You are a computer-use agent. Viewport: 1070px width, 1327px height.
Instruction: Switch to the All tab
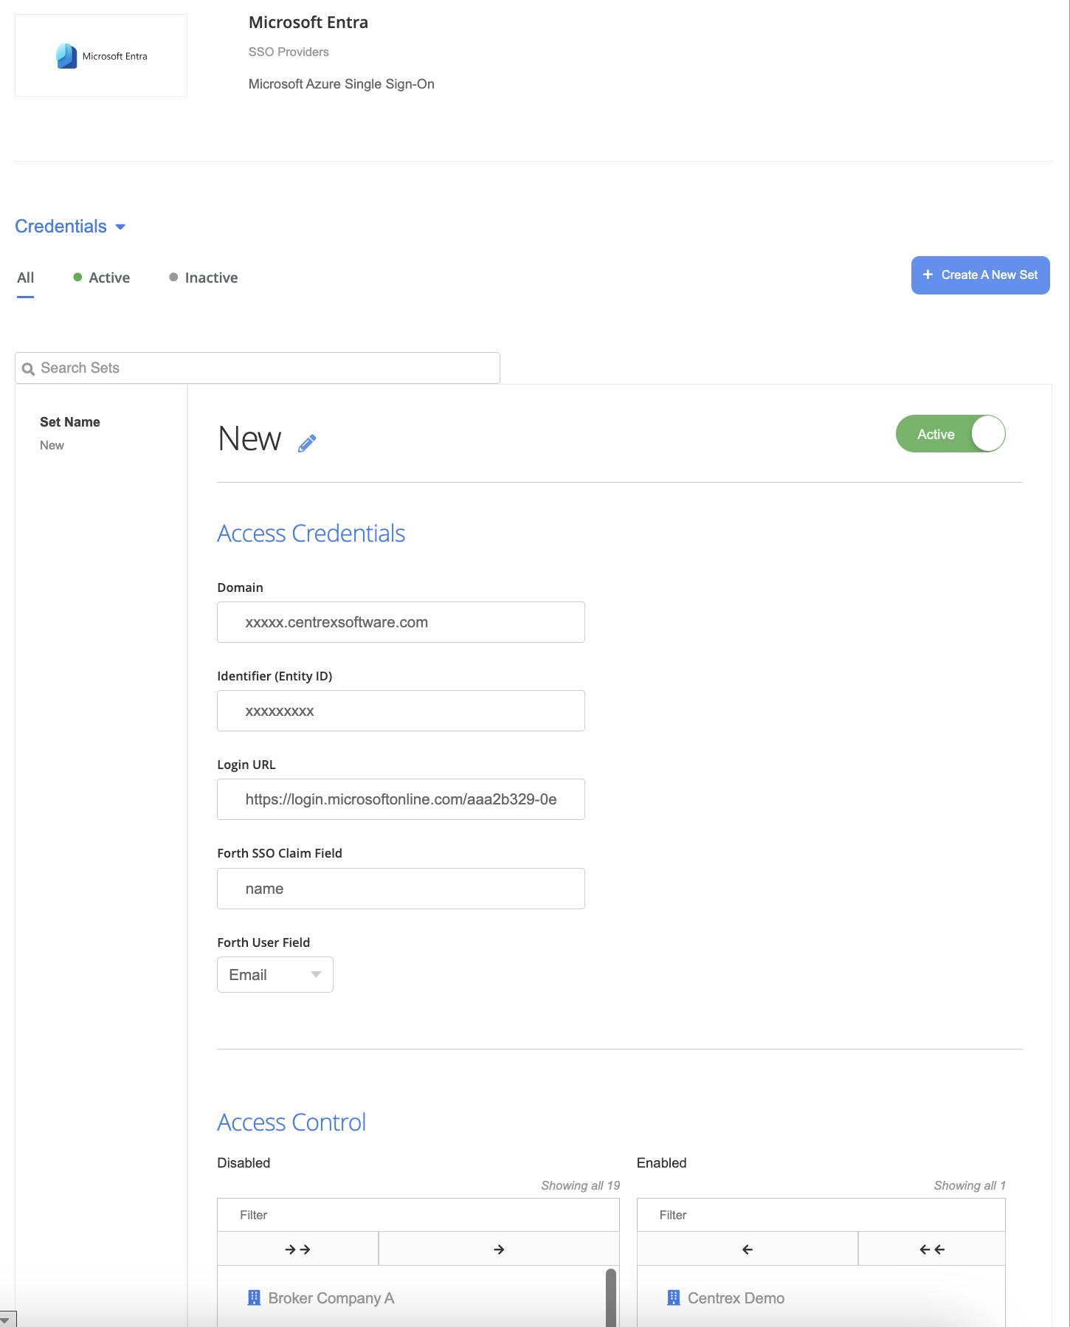click(25, 278)
